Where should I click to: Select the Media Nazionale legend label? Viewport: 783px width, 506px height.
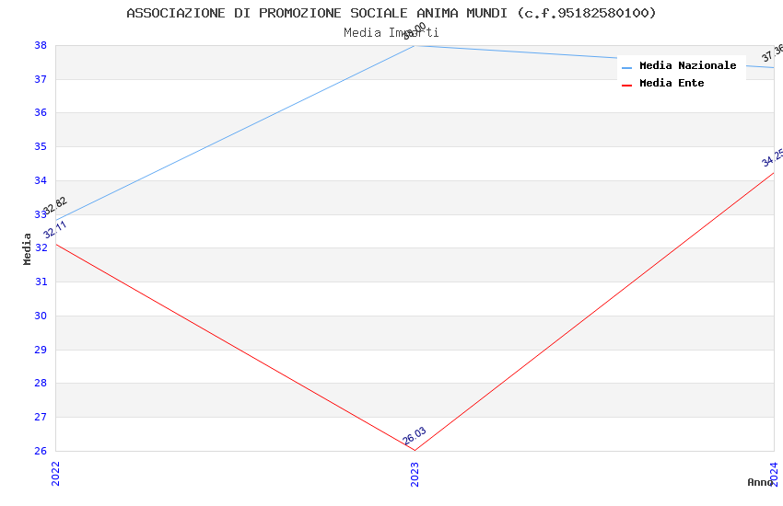point(687,65)
